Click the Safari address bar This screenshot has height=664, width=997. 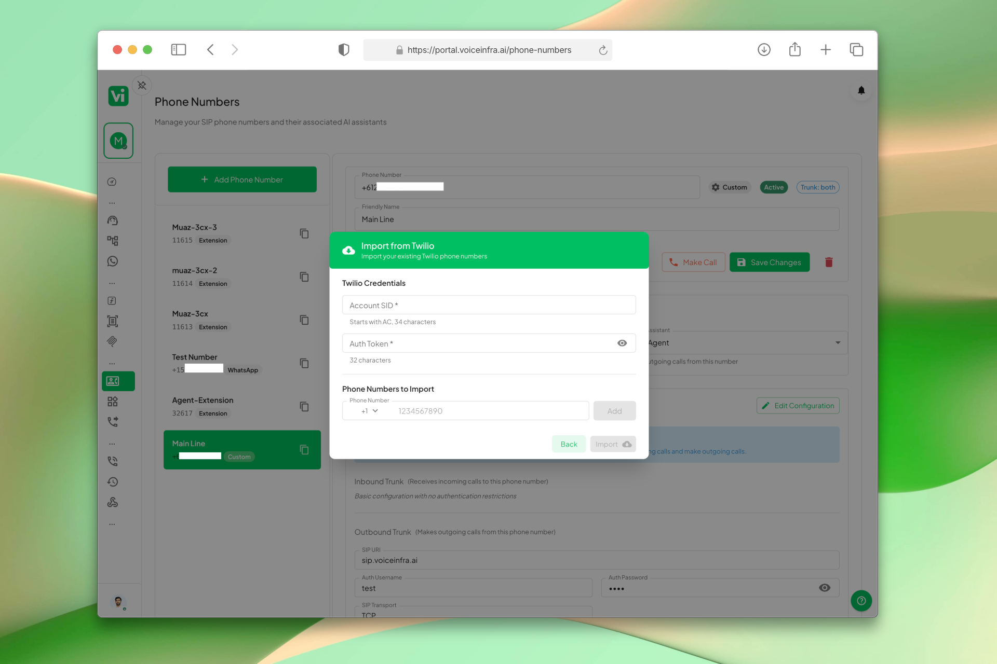click(x=488, y=50)
